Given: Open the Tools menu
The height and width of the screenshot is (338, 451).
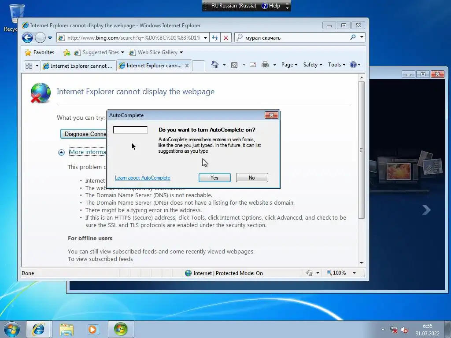Looking at the screenshot, I should 336,65.
